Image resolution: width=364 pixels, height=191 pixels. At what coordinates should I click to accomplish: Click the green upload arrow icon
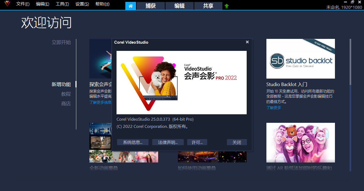pos(227,6)
